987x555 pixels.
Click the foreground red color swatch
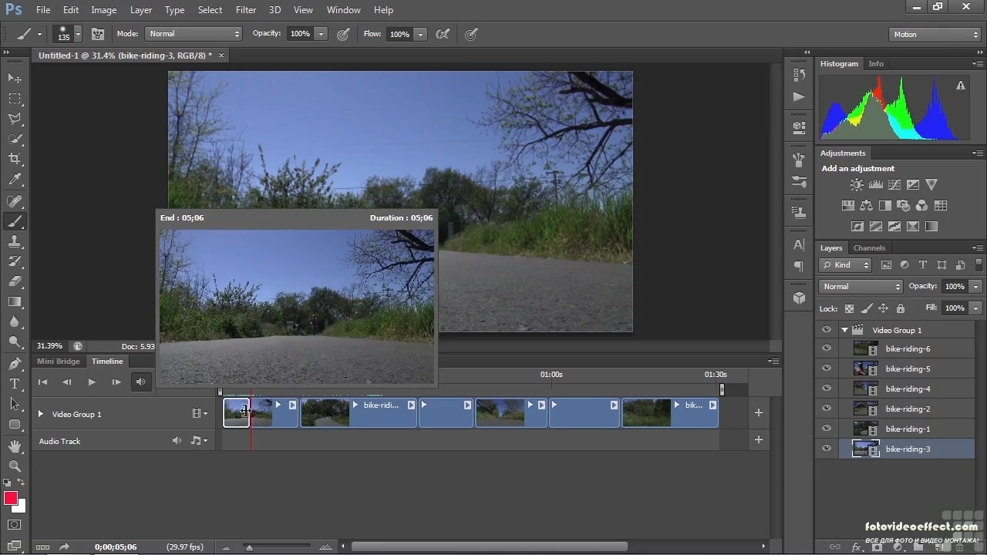pyautogui.click(x=11, y=498)
